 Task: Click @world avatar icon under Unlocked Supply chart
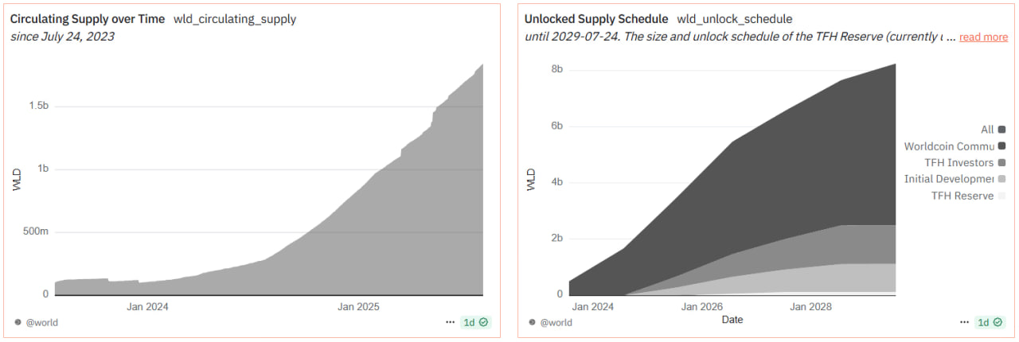531,322
